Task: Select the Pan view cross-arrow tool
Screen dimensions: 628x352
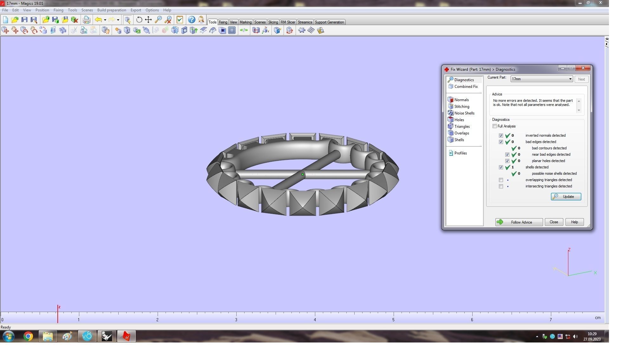Action: (x=148, y=20)
